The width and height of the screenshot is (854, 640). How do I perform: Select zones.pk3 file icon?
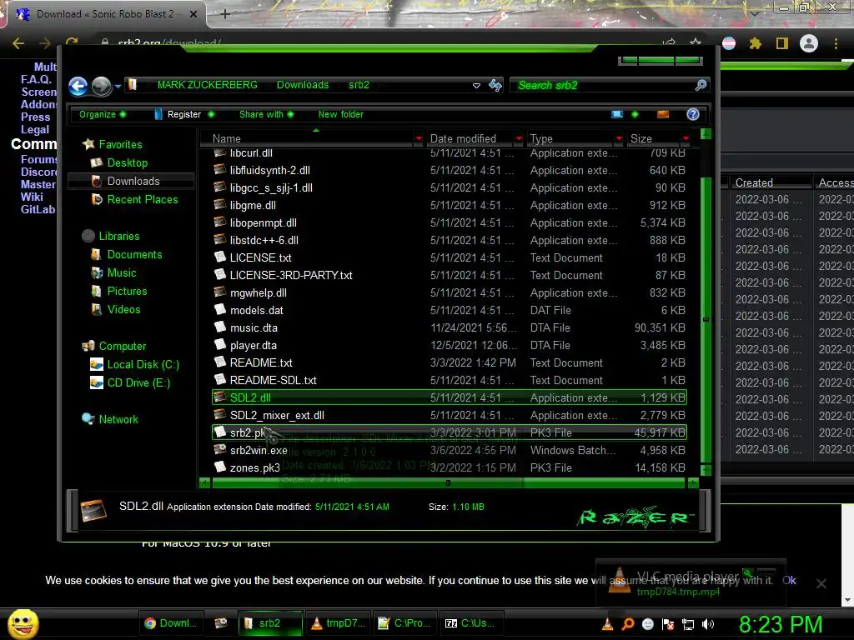(x=220, y=467)
